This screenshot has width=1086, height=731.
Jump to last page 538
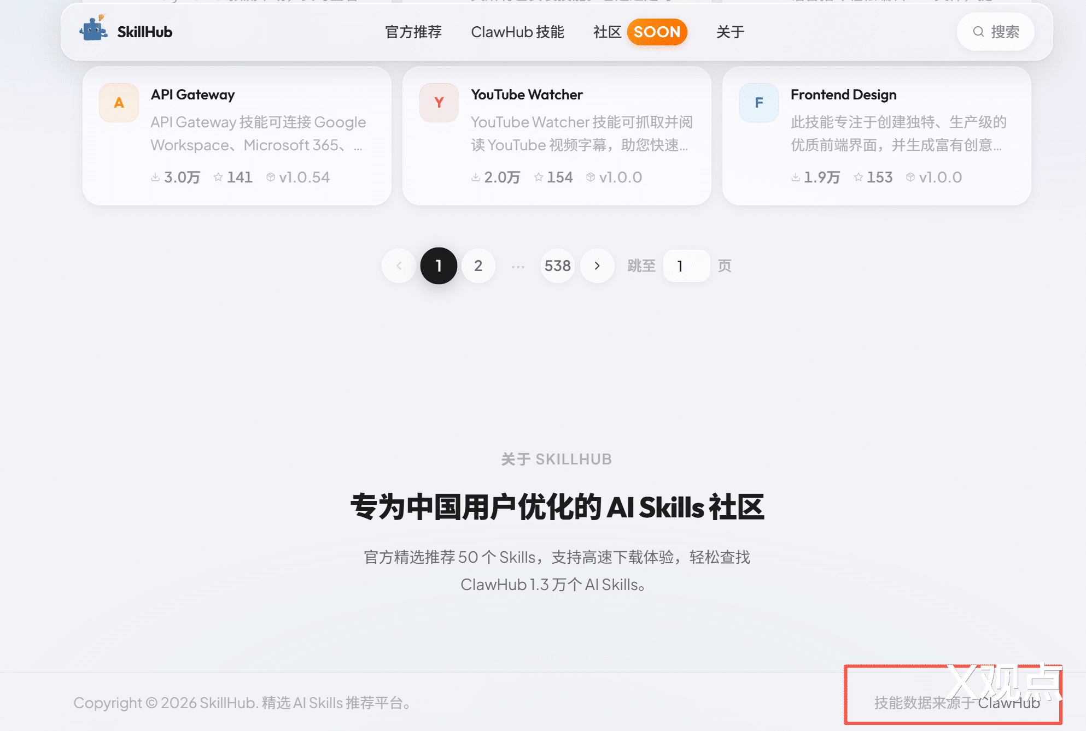(x=557, y=266)
